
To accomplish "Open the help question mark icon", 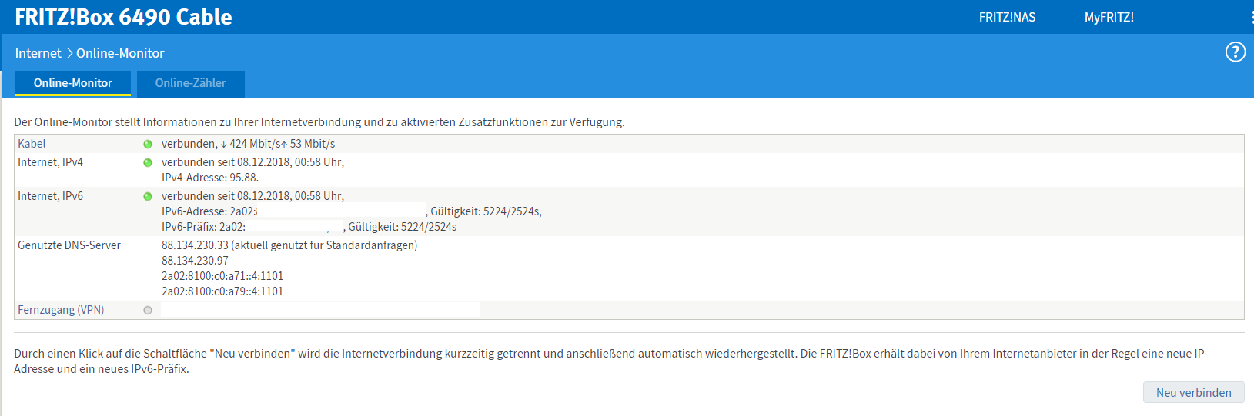I will (x=1235, y=52).
